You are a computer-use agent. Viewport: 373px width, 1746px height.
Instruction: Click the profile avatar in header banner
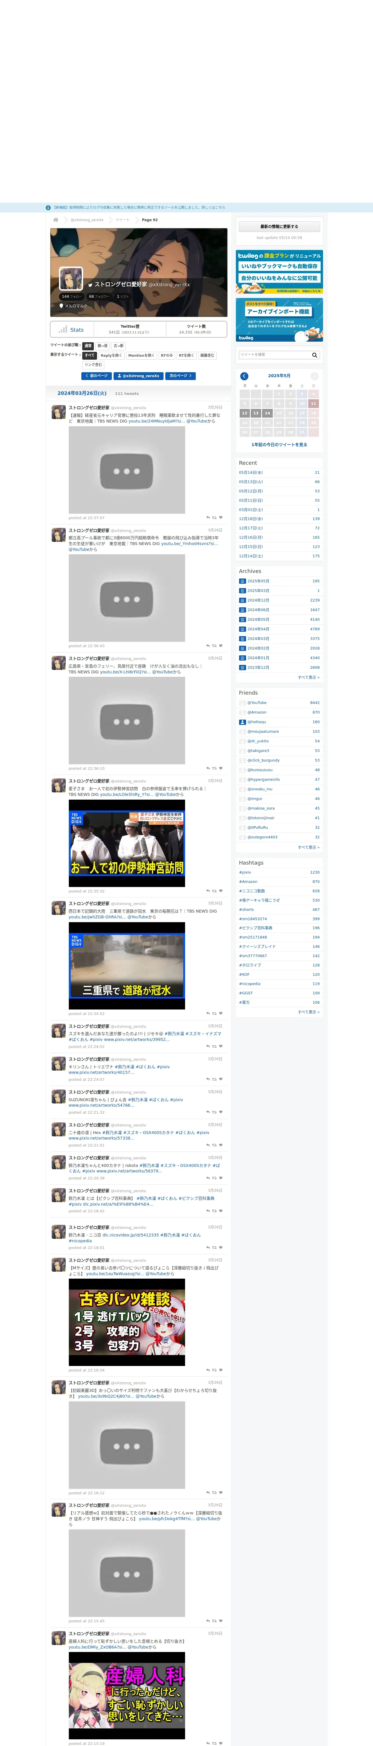[x=71, y=278]
